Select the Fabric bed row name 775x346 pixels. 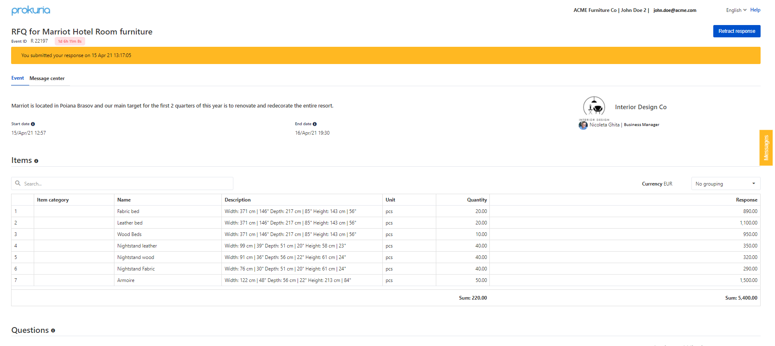(128, 211)
